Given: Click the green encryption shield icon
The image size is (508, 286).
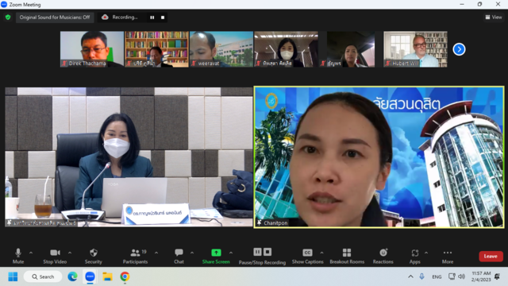Looking at the screenshot, I should tap(8, 17).
